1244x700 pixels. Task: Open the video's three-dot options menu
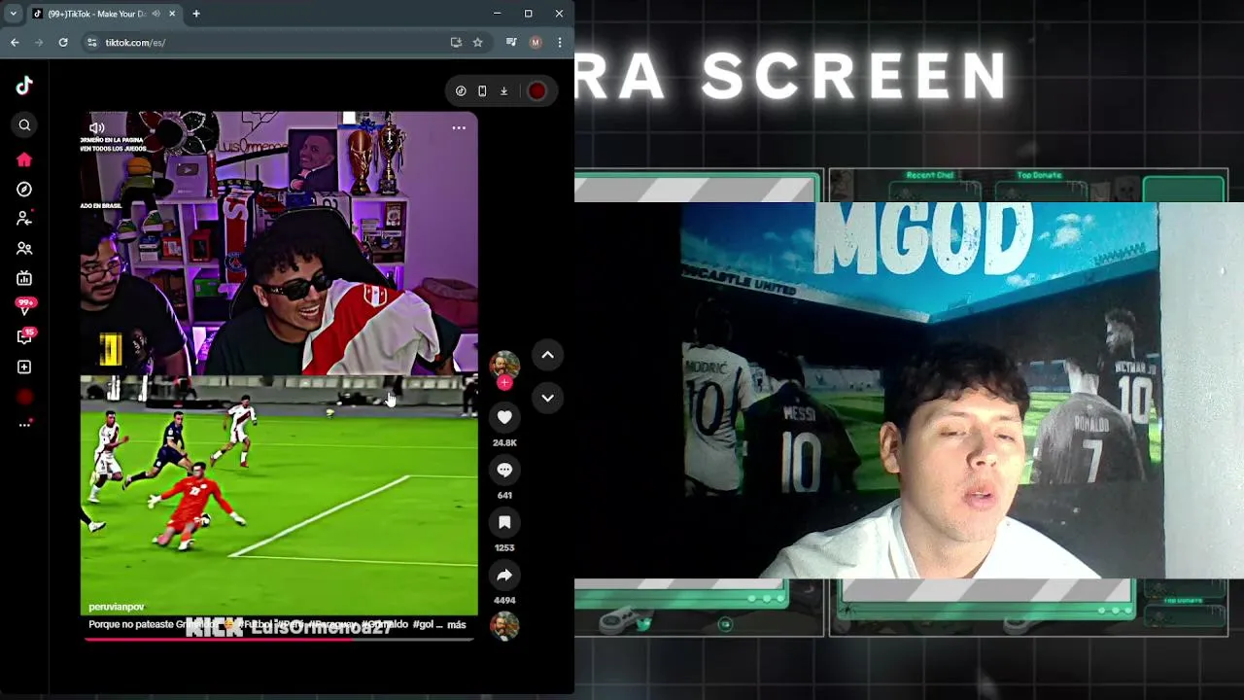459,127
